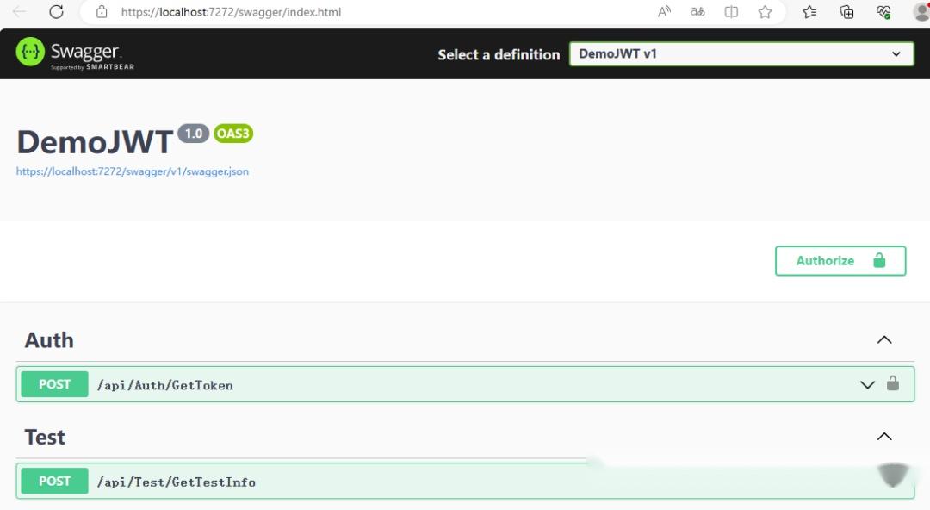
Task: Expand the GetToken operation chevron
Action: point(867,385)
